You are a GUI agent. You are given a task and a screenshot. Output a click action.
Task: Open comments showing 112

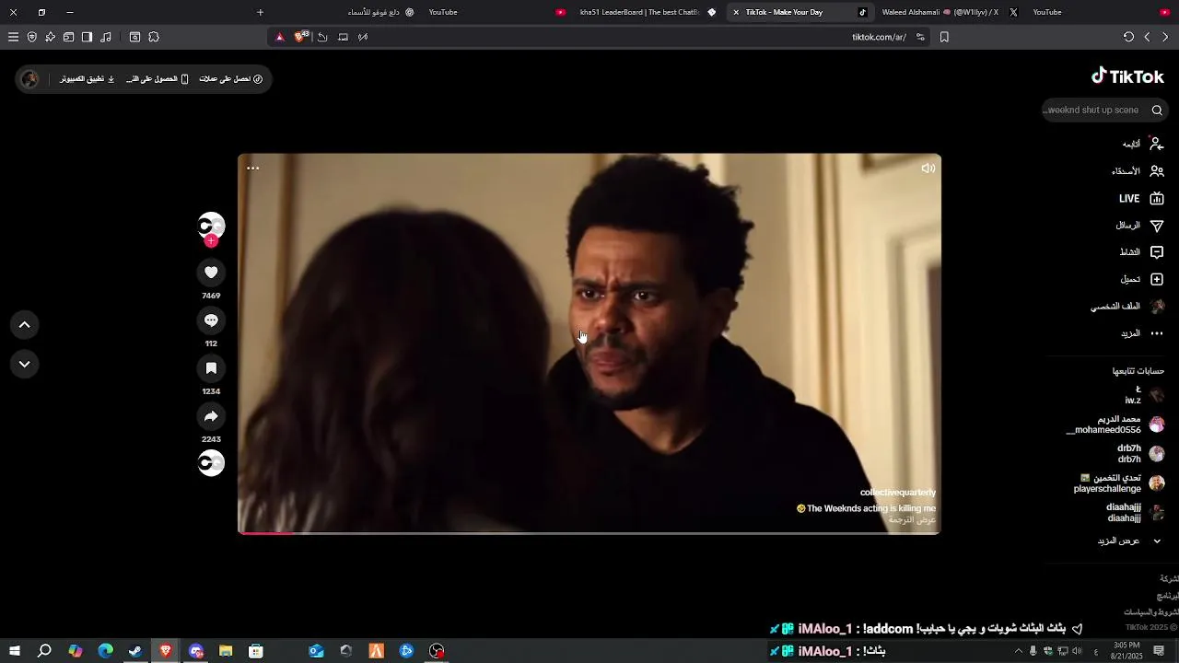click(211, 320)
